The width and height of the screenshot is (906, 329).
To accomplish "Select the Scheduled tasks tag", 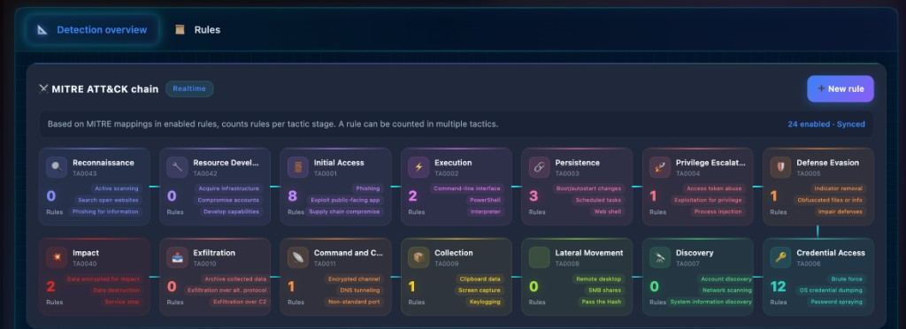I will [x=598, y=200].
